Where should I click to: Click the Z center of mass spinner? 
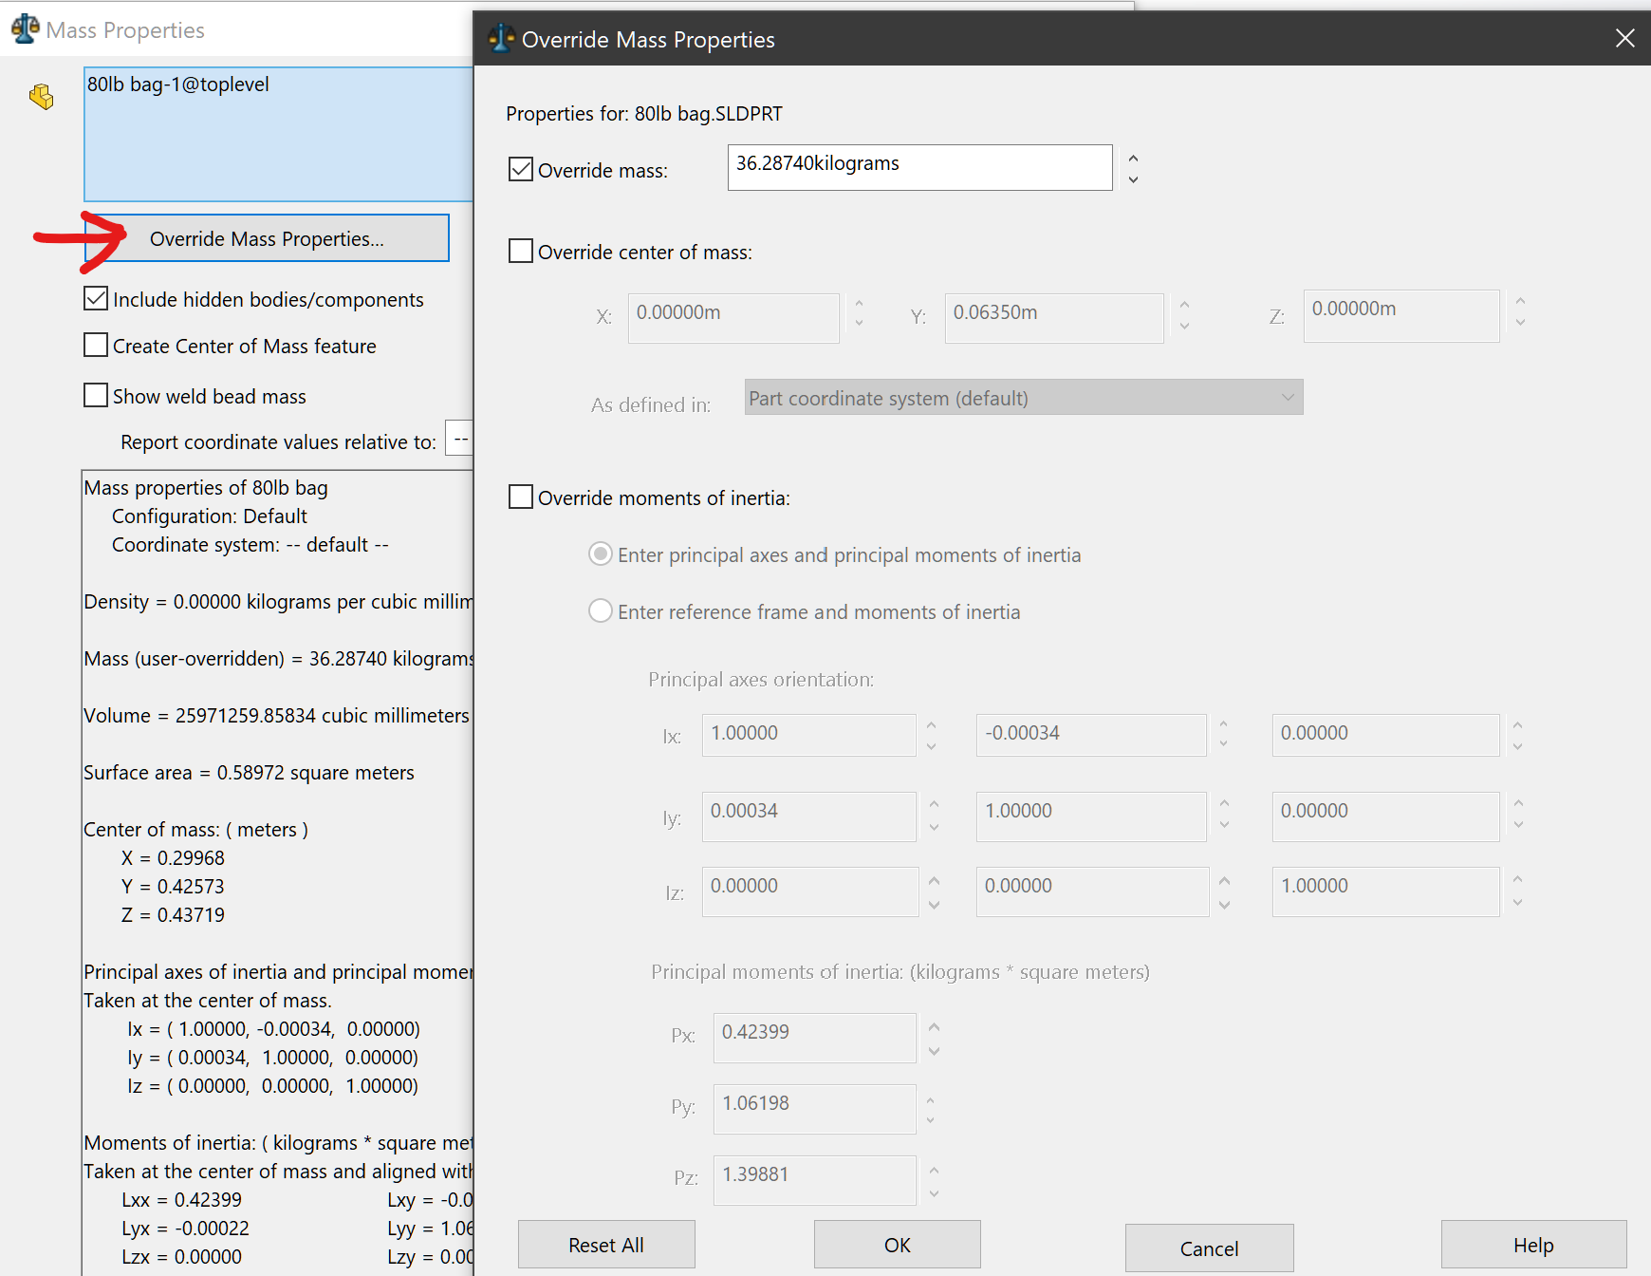[1520, 311]
